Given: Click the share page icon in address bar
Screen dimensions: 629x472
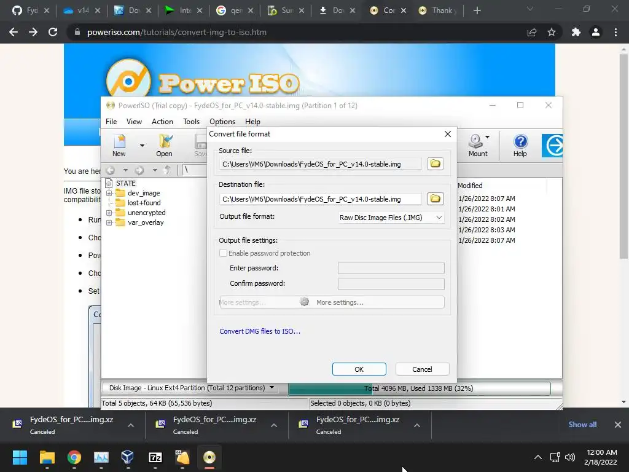Looking at the screenshot, I should (532, 32).
